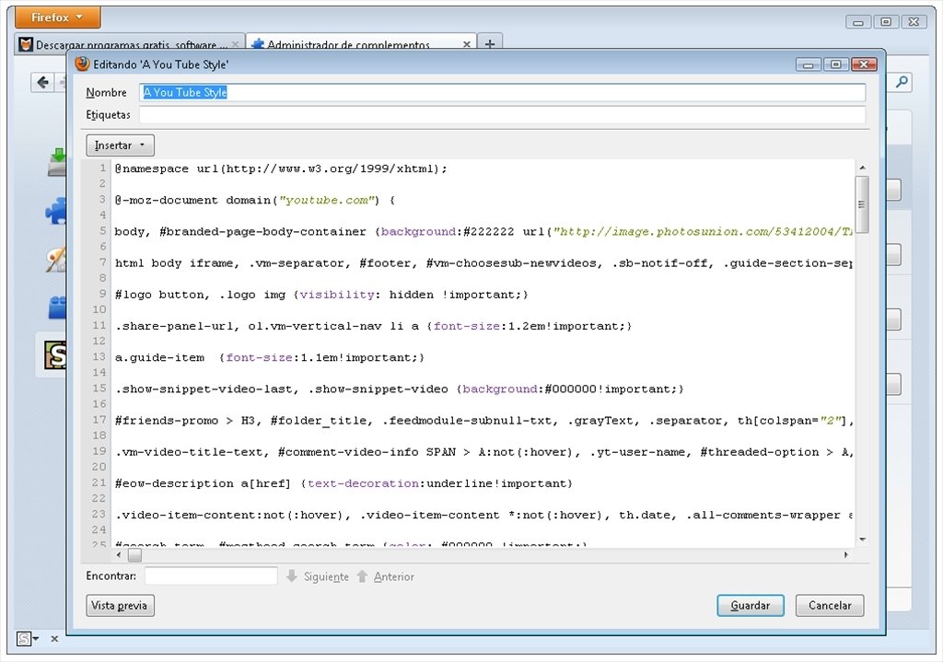Click the browser back arrow button
Viewport: 943px width, 662px height.
[x=42, y=82]
